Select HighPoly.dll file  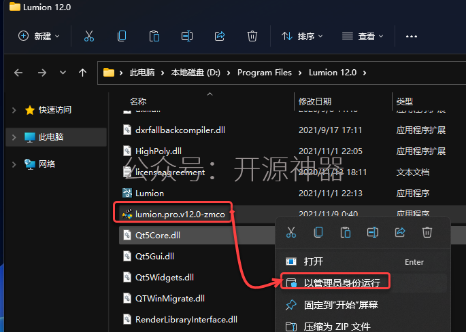coord(158,151)
